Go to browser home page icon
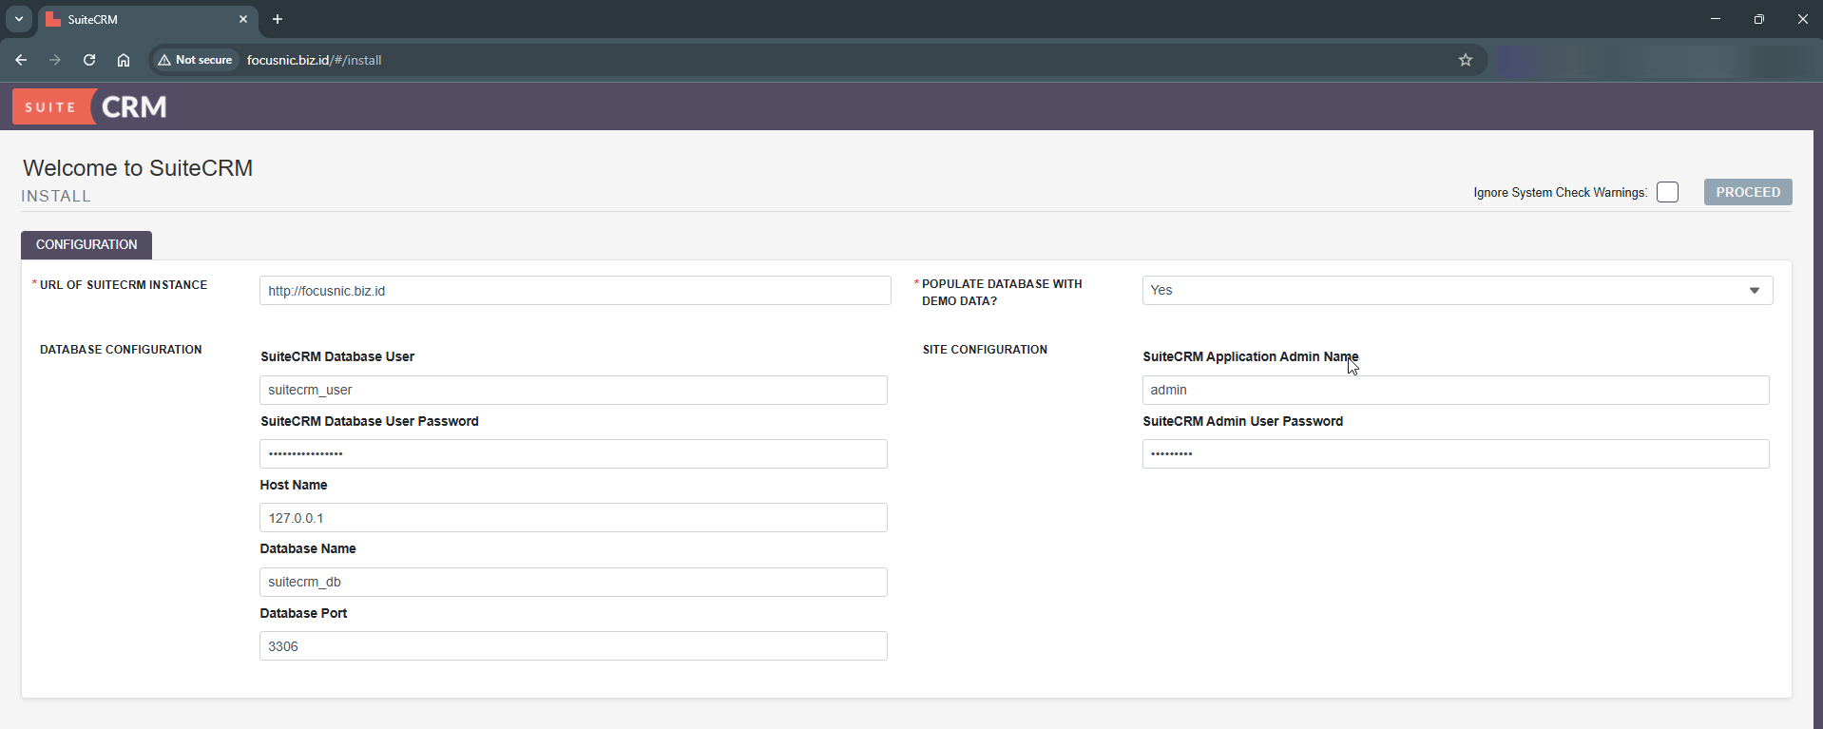Viewport: 1823px width, 729px height. click(124, 60)
